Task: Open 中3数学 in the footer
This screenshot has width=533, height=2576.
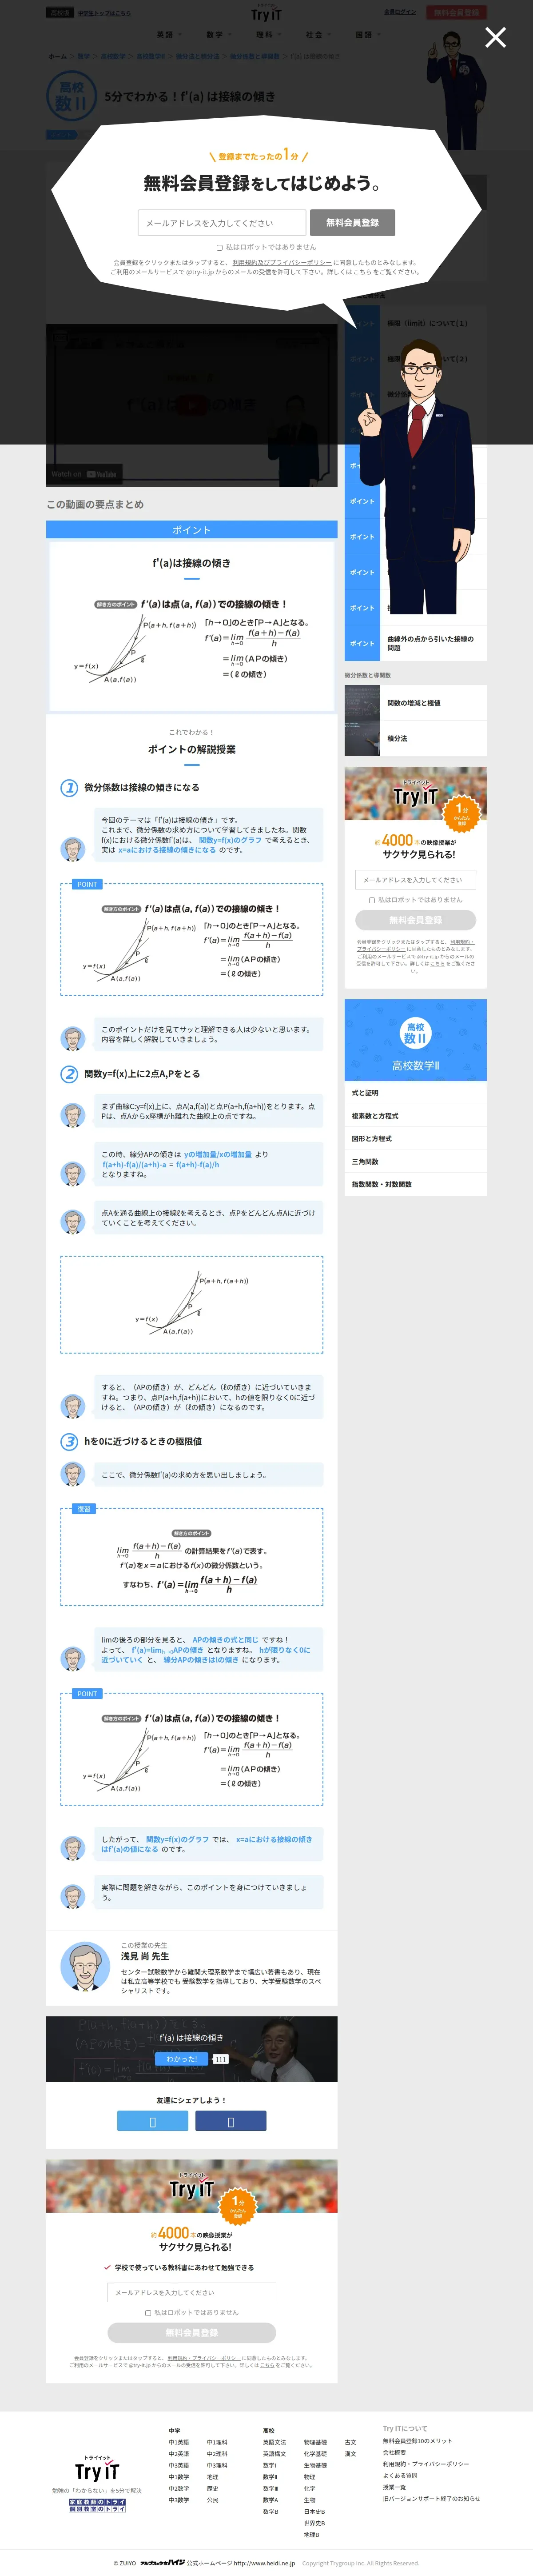Action: pyautogui.click(x=178, y=2500)
